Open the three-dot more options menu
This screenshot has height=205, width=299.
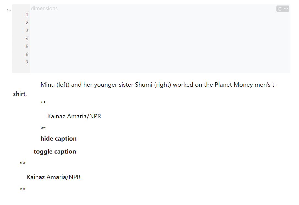coord(286,9)
